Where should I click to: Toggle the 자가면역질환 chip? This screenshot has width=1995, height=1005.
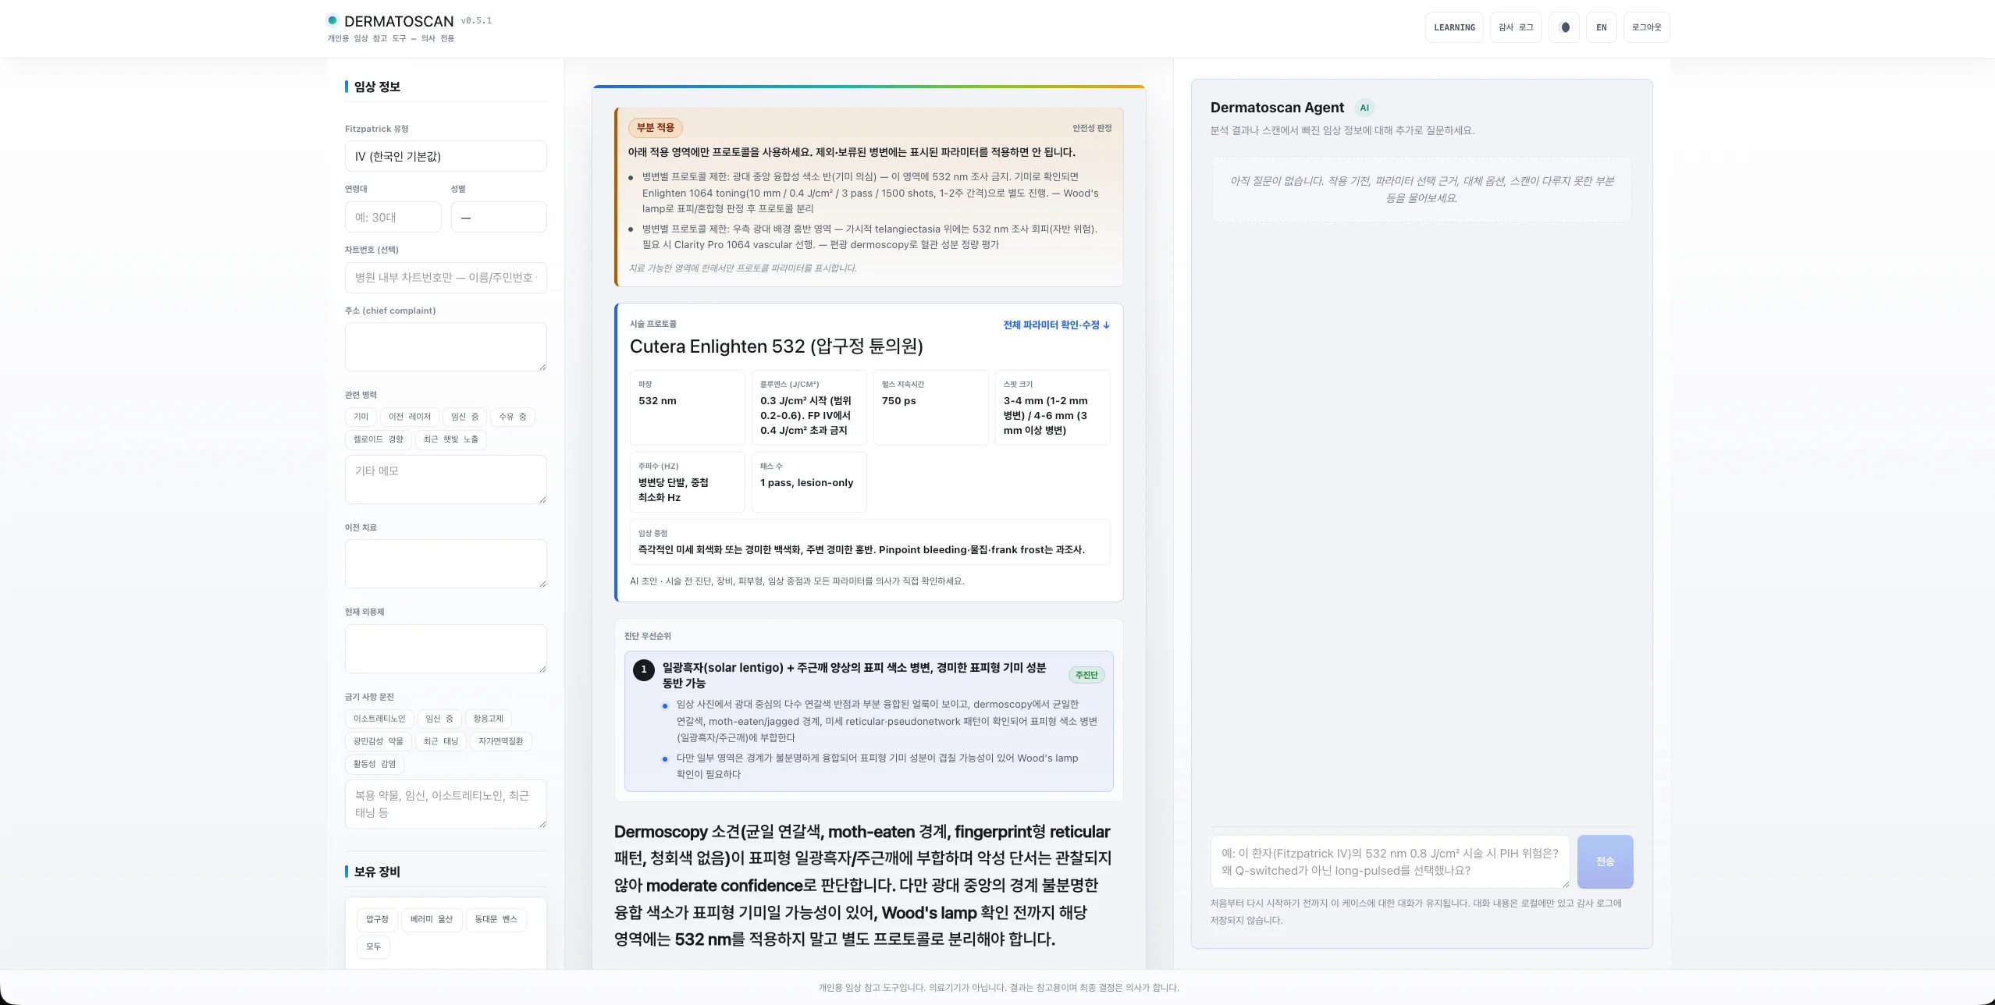tap(501, 741)
